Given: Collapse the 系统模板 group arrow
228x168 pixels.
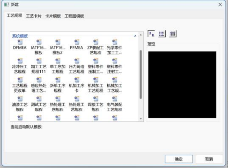Looking at the screenshot, I should [x=135, y=36].
